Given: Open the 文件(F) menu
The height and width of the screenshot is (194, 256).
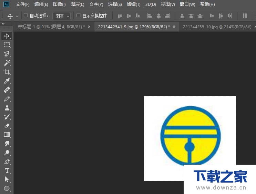Looking at the screenshot, I should (x=22, y=4).
